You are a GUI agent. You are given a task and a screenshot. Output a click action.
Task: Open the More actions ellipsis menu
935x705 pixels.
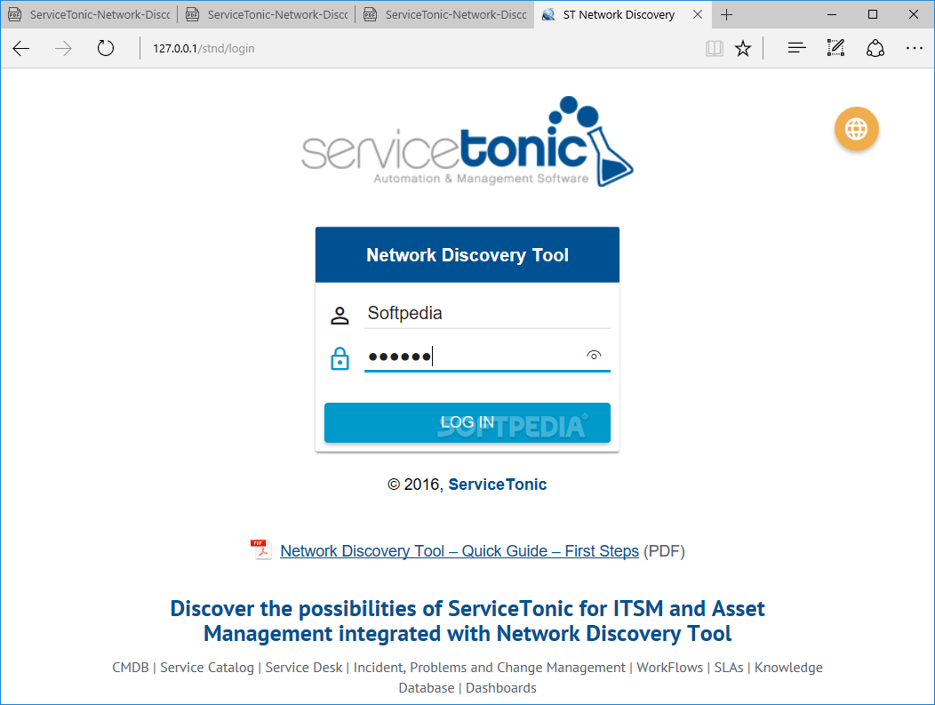click(x=915, y=48)
